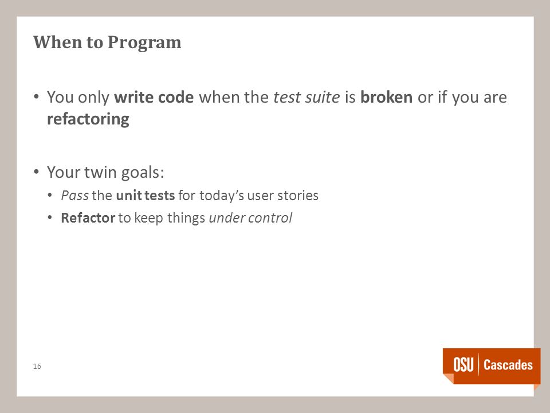The image size is (550, 413).
Task: Click the first main bullet point marker
Action: pos(37,96)
